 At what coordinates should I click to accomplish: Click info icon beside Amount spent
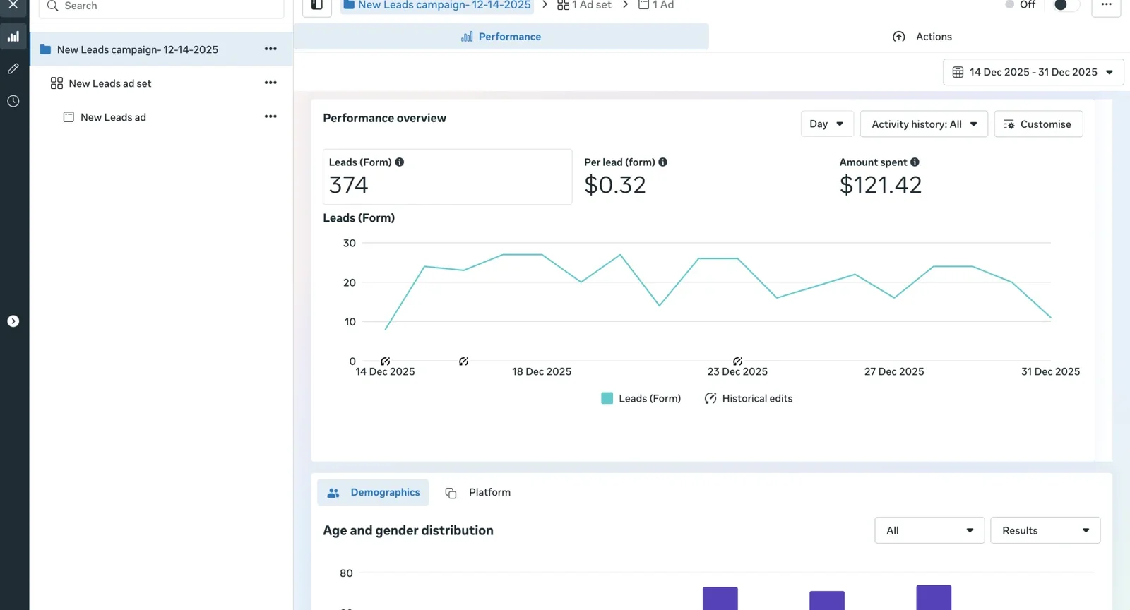915,162
